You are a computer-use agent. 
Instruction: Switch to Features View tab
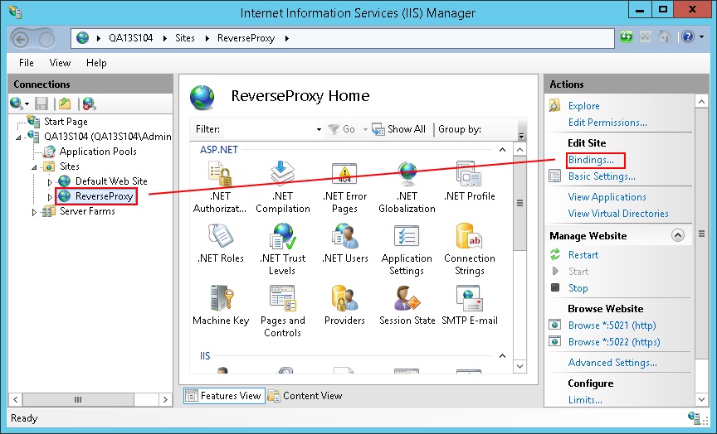224,396
